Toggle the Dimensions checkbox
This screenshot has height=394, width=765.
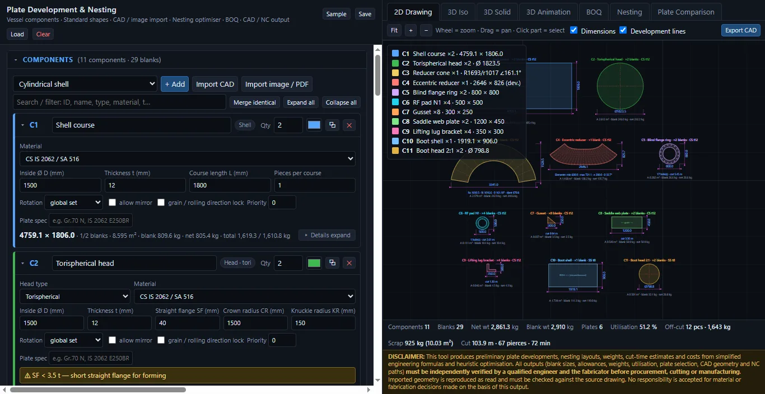573,30
